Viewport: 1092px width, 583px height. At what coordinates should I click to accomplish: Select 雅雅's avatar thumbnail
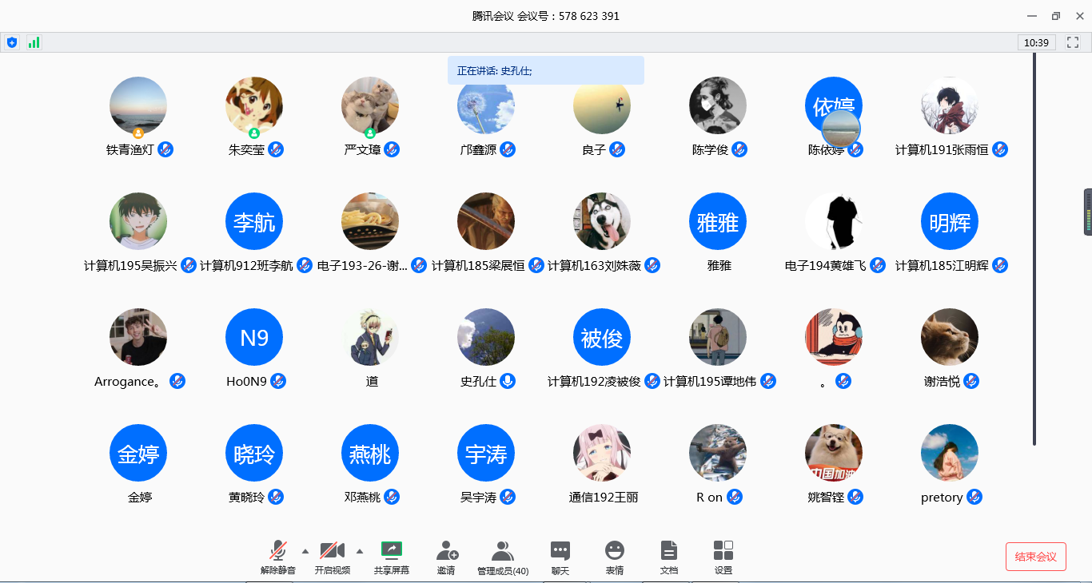coord(717,221)
